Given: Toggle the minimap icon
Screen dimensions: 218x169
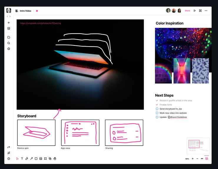Looking at the screenshot, I should 207,159.
